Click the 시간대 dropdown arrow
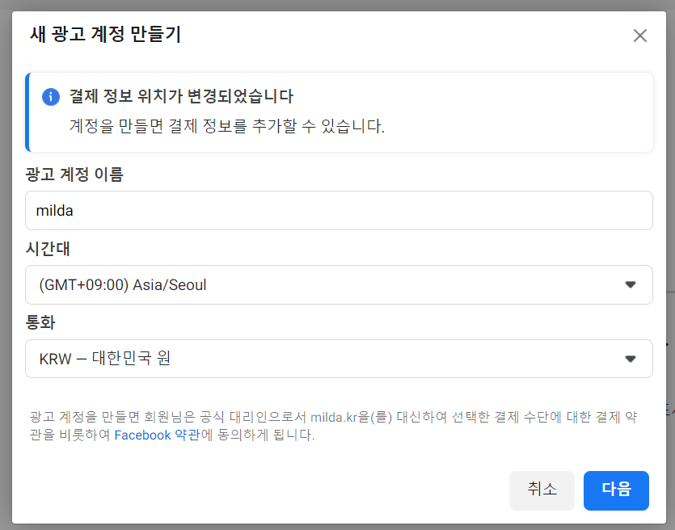Image resolution: width=675 pixels, height=530 pixels. click(631, 284)
